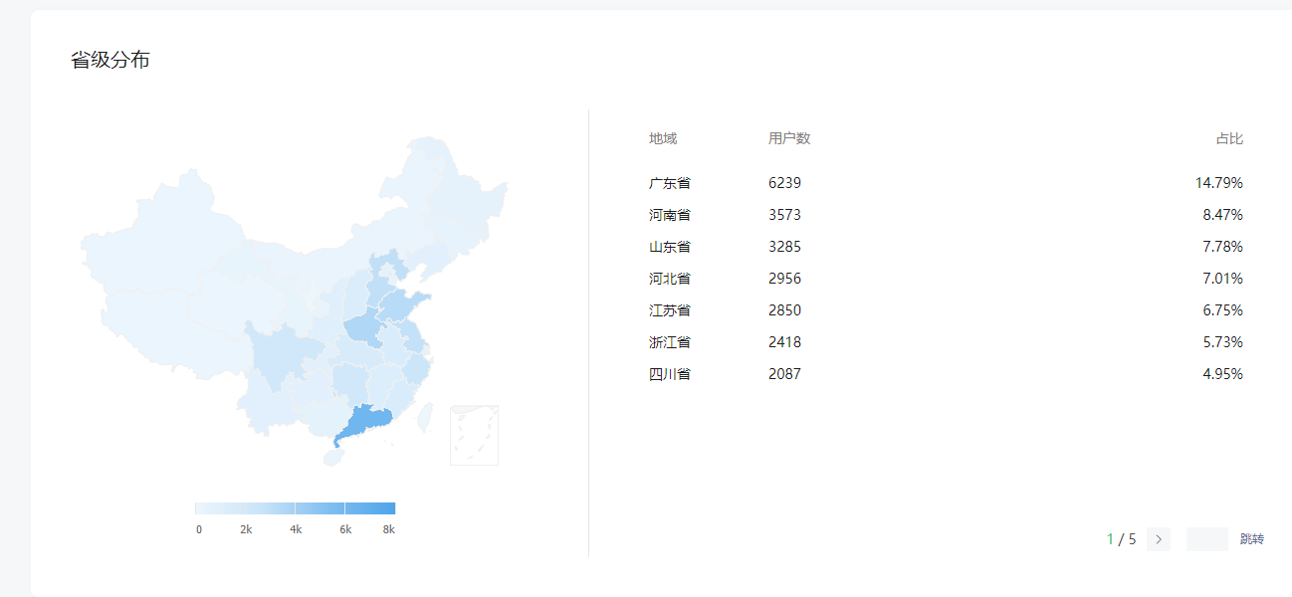Image resolution: width=1292 pixels, height=597 pixels.
Task: Select the 浙江省 row label
Action: tap(670, 342)
